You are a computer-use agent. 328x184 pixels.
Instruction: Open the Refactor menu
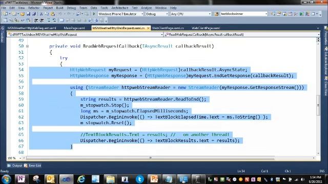click(34, 8)
